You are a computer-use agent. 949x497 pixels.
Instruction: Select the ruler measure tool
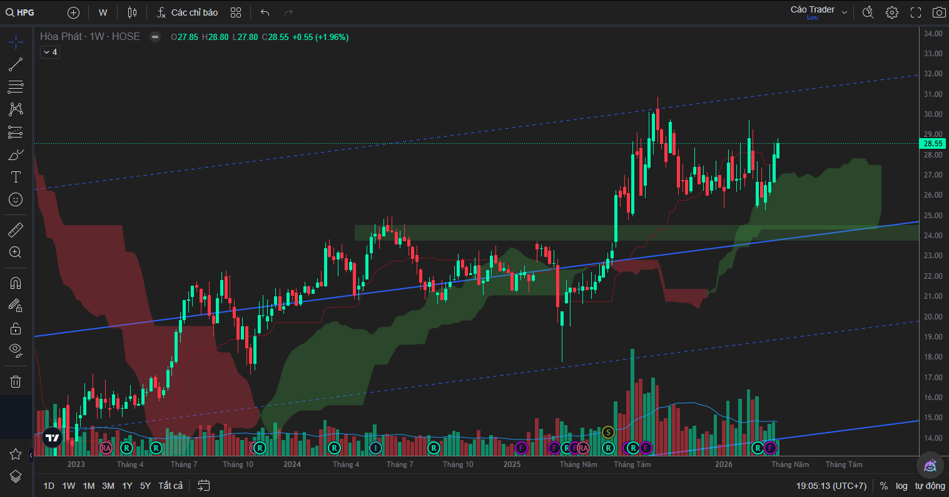tap(16, 230)
